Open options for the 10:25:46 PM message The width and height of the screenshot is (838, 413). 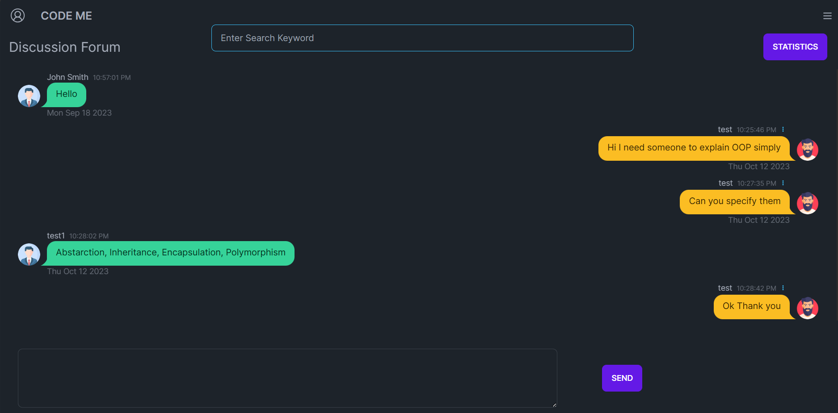783,129
